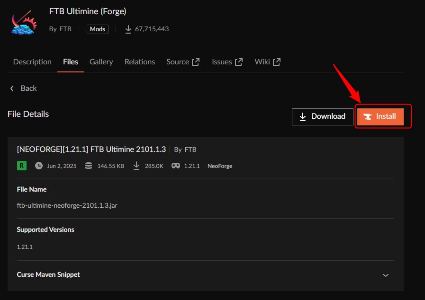Click the Download button
Viewport: 425px width, 300px height.
[x=323, y=117]
